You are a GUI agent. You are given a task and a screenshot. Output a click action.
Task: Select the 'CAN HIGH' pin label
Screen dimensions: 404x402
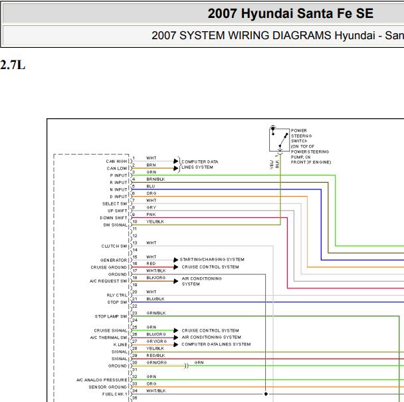tap(116, 161)
